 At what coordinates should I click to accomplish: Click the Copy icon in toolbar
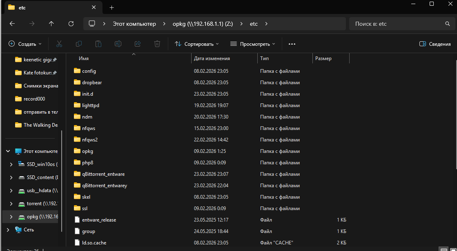click(x=79, y=44)
